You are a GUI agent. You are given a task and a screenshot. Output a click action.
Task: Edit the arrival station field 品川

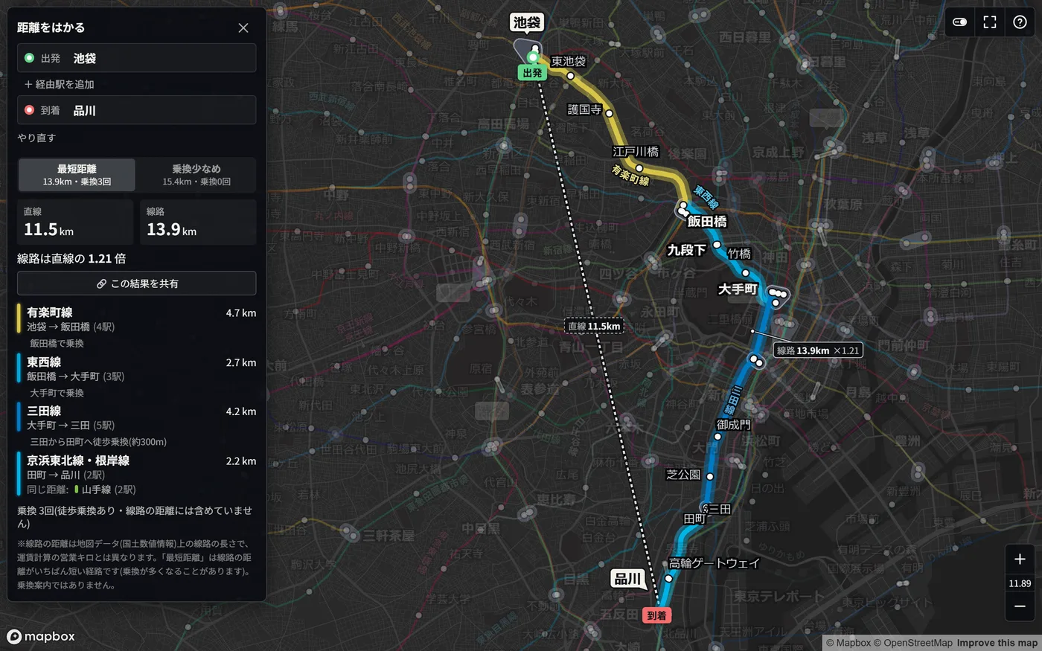[137, 110]
